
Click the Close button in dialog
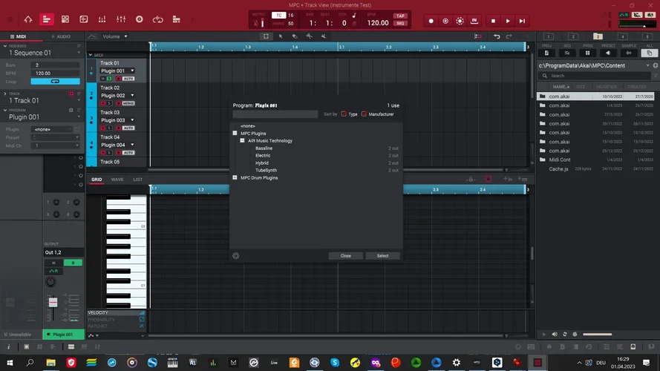click(345, 256)
